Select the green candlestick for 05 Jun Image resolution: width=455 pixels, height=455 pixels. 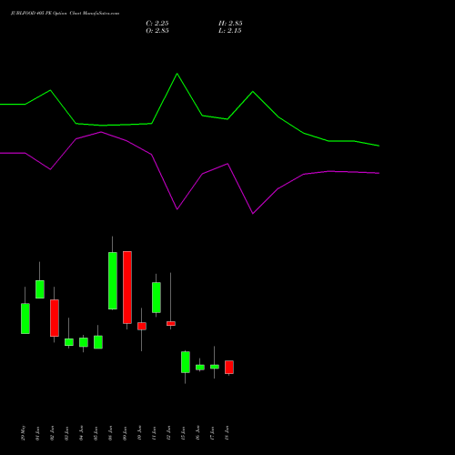pos(98,342)
